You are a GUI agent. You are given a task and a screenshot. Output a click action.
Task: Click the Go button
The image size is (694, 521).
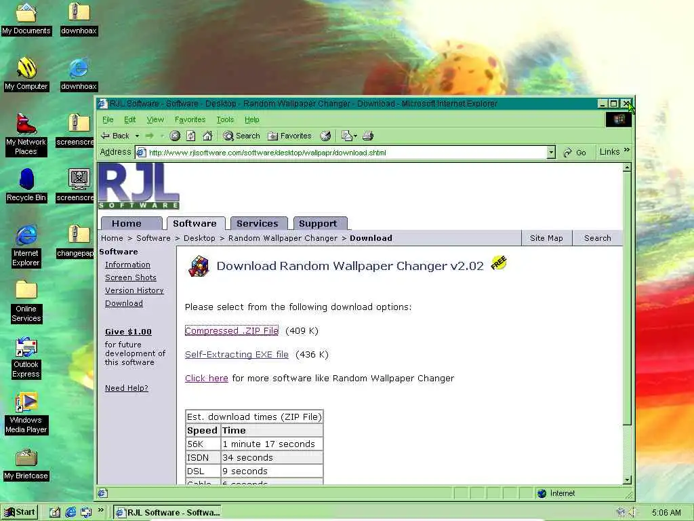tap(575, 153)
